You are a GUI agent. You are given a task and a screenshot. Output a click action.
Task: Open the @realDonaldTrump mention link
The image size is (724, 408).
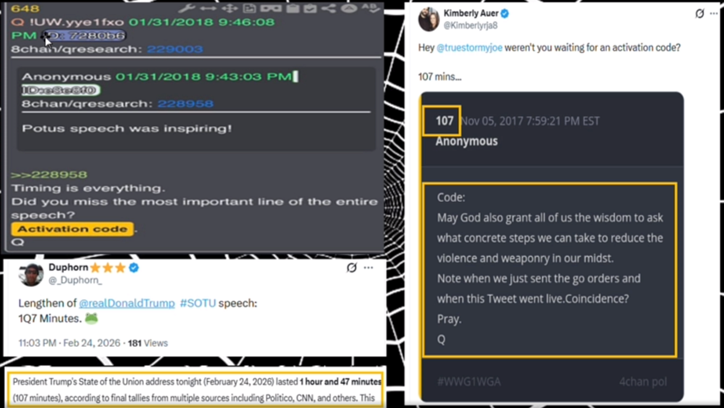pos(127,303)
